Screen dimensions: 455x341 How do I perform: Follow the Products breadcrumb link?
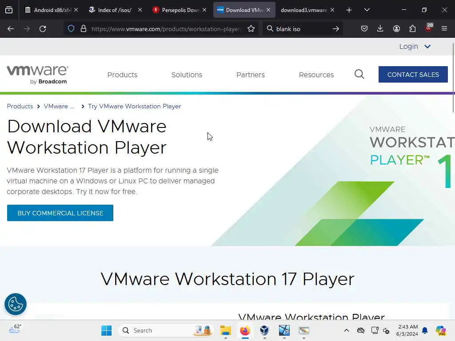(x=20, y=106)
